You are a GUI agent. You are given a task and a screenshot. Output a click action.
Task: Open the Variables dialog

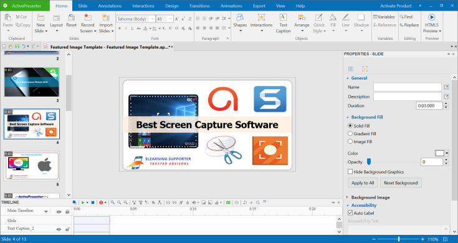(384, 17)
